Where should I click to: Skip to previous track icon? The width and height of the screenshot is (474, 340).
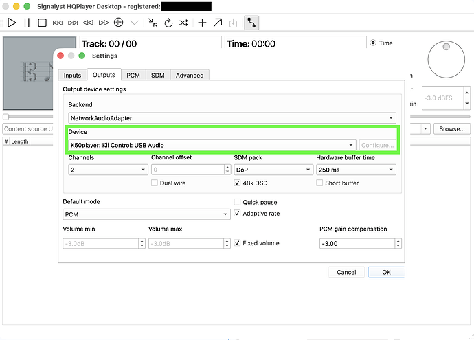(x=58, y=23)
